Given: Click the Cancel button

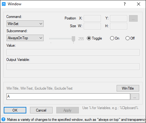Looking at the screenshot, I should tap(41, 110).
